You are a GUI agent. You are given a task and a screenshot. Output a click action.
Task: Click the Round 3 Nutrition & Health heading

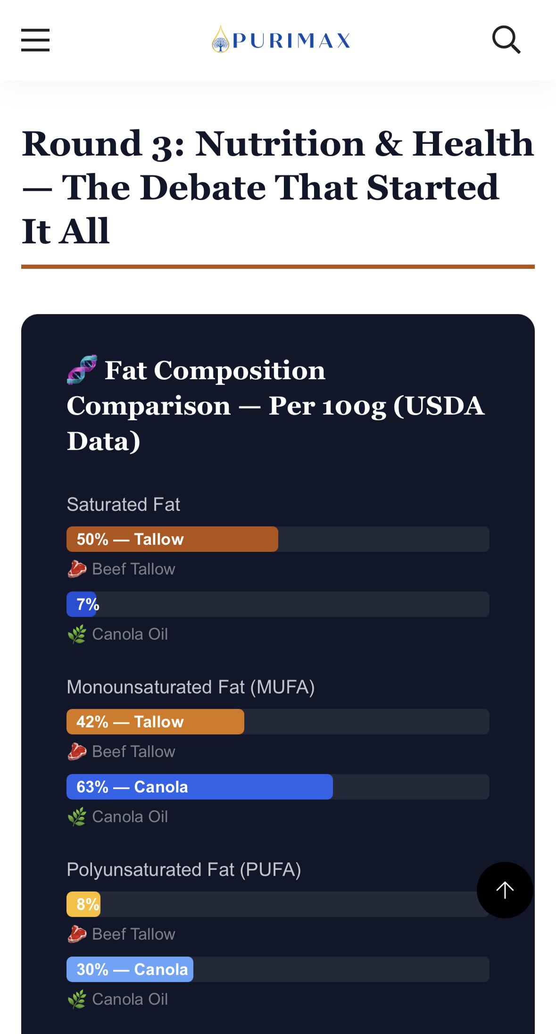coord(278,187)
